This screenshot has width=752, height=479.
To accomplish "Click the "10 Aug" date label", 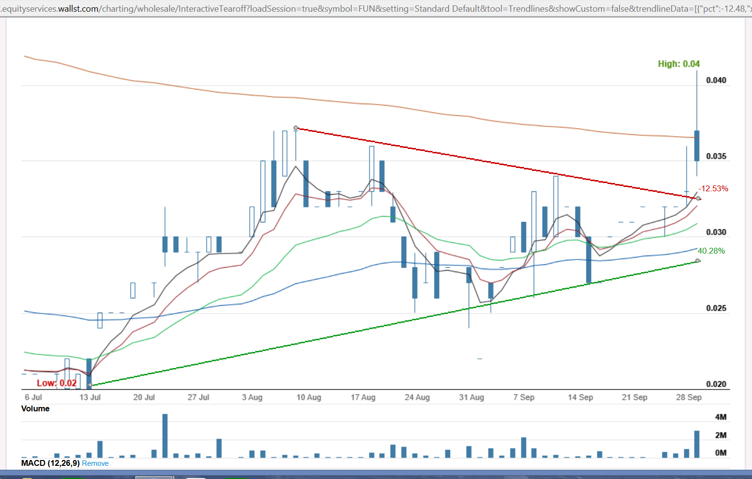I will click(x=309, y=397).
